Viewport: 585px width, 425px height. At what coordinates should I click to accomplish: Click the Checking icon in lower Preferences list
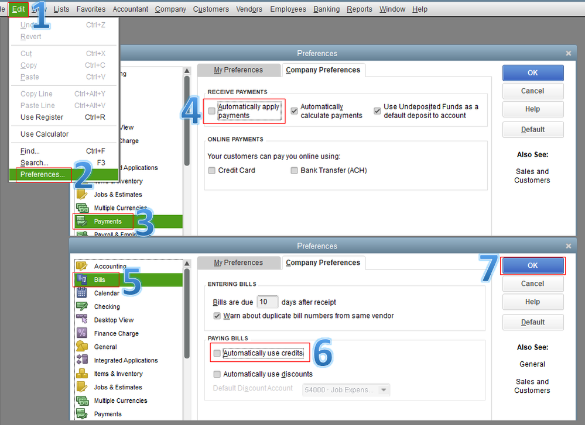[82, 306]
